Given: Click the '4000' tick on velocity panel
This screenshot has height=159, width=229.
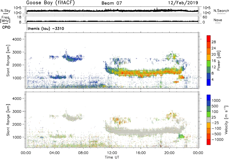Looking at the screenshot, I should 17,98.
